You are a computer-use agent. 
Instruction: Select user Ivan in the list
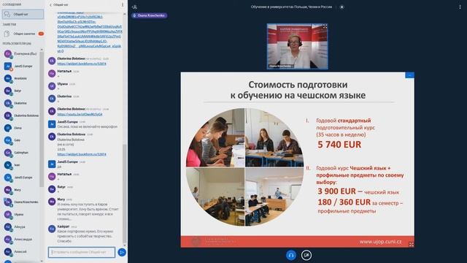[x=21, y=165]
